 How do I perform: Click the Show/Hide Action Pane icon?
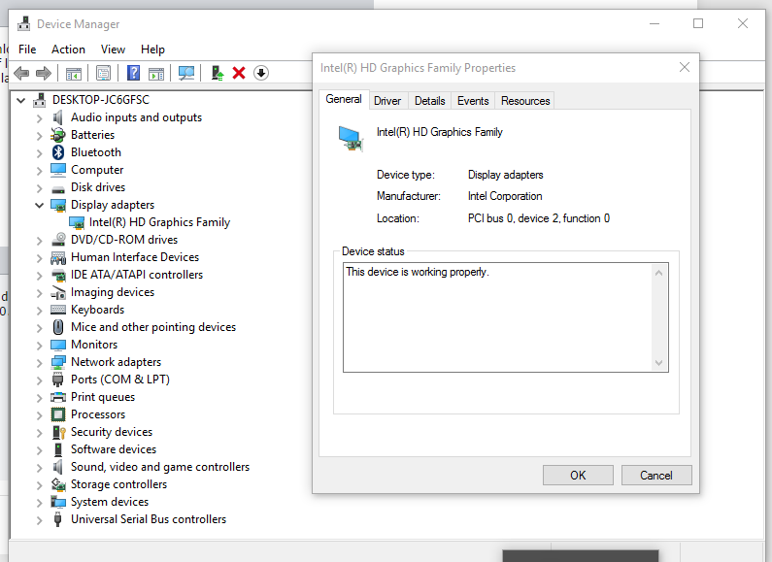coord(156,74)
